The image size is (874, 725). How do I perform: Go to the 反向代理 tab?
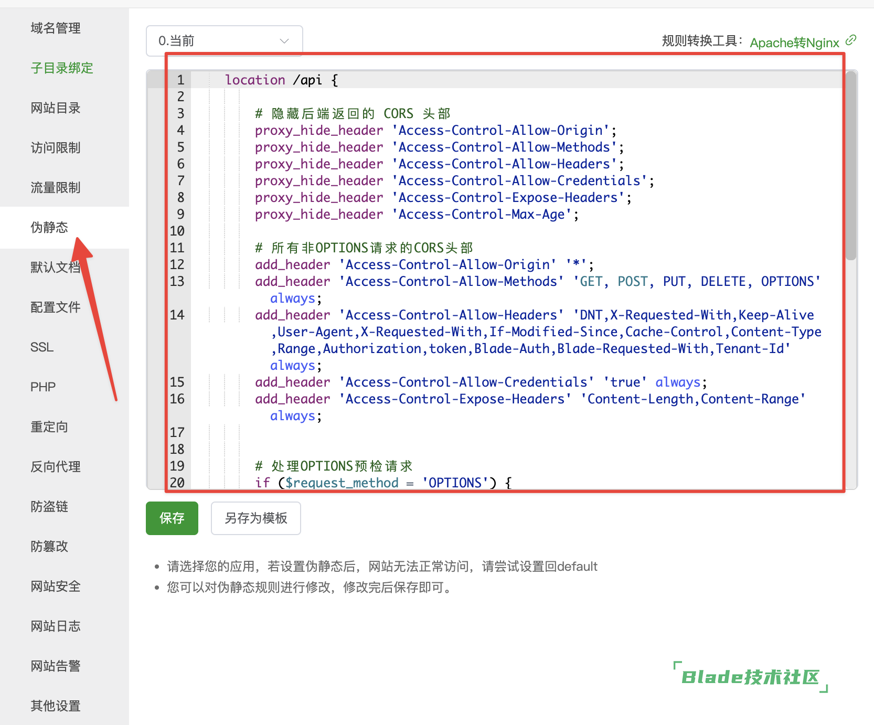tap(56, 467)
